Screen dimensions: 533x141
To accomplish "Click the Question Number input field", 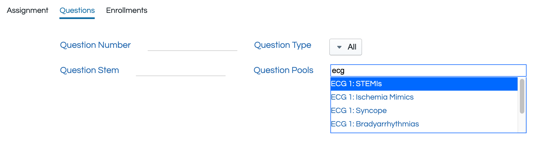I will click(192, 45).
